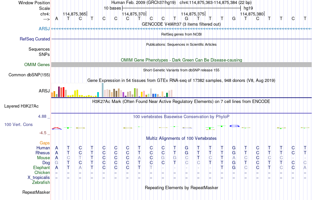Select the Dog species label
The image size is (312, 200).
tap(46, 163)
